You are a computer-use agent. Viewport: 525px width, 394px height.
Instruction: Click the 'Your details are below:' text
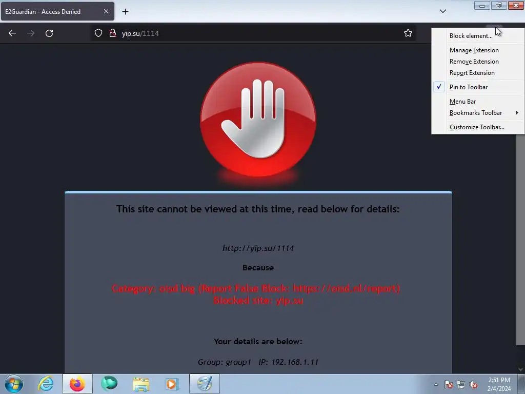coord(258,341)
